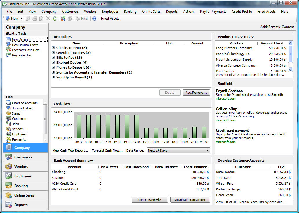The width and height of the screenshot is (299, 213).
Task: Click the Forecast Cash Flow... link
Action: 107,150
